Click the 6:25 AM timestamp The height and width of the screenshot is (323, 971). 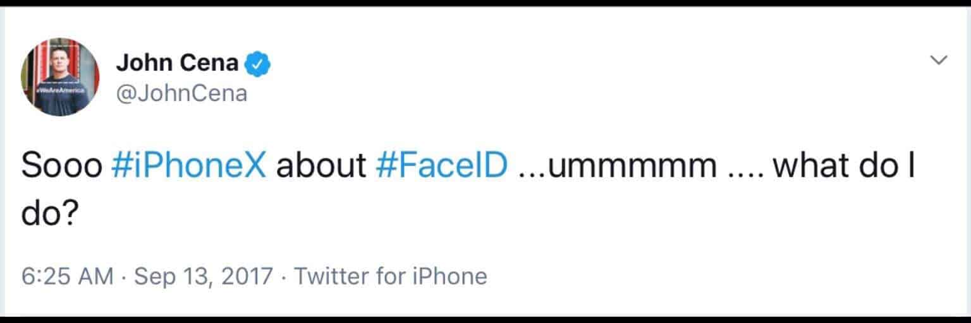pyautogui.click(x=68, y=276)
